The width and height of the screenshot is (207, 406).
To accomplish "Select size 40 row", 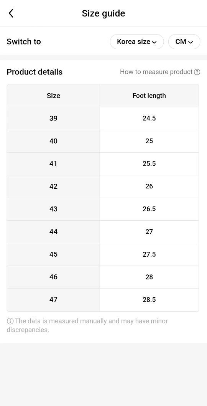I will click(x=103, y=141).
